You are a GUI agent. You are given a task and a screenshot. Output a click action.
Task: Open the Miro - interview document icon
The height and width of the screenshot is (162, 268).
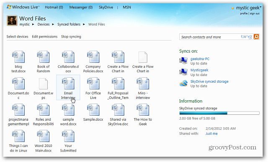[143, 84]
